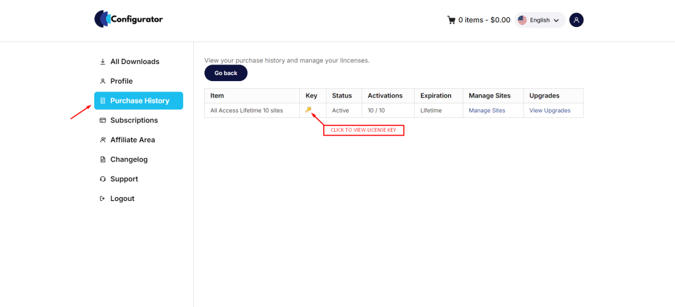Click the Status column header
The image size is (675, 307).
coord(344,96)
